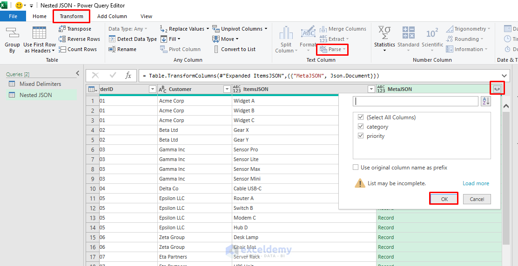518x266 pixels.
Task: Click Reverse Rows
Action: tap(79, 39)
